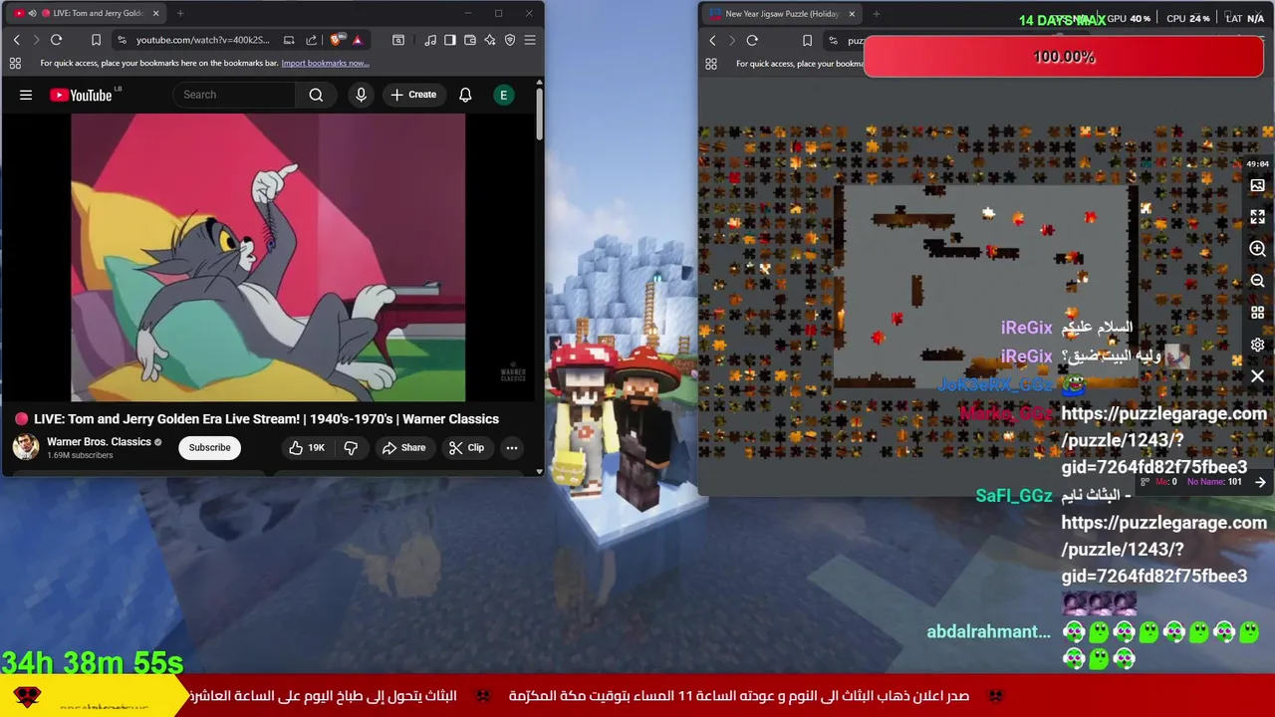Bookmark the jigsaw puzzle page

(x=807, y=41)
